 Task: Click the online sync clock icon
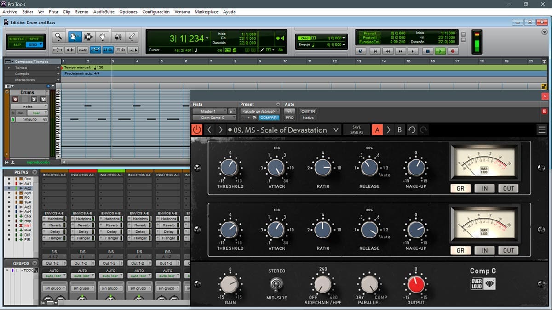click(x=361, y=51)
